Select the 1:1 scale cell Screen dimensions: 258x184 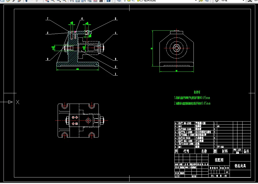[227, 172]
